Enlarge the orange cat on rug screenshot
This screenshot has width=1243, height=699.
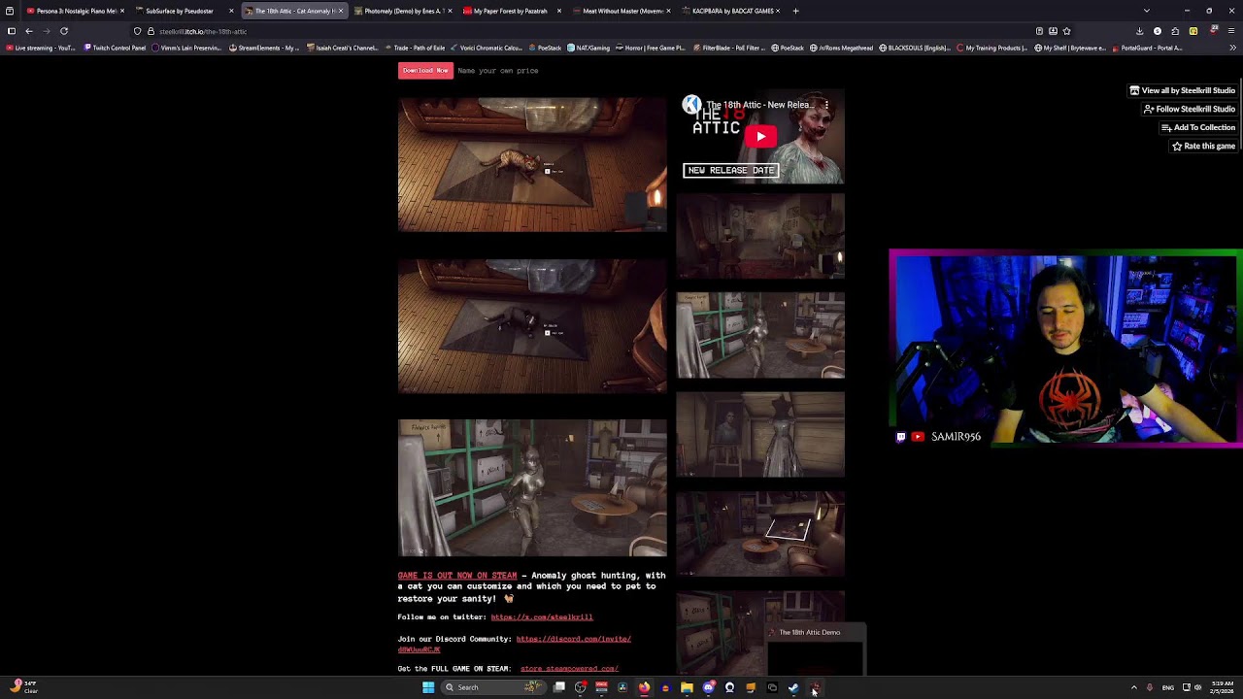532,164
